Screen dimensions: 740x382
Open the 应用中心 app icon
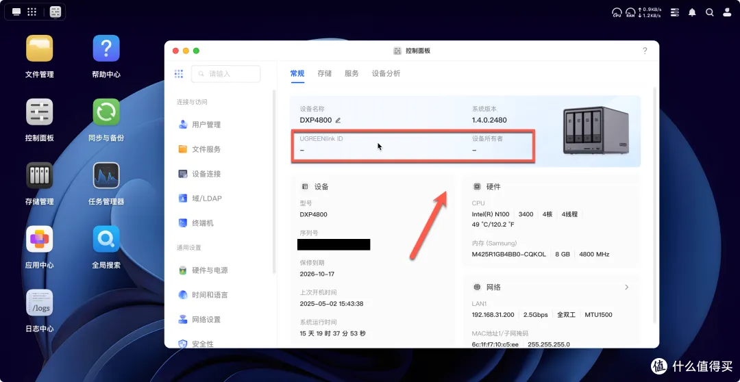coord(39,240)
